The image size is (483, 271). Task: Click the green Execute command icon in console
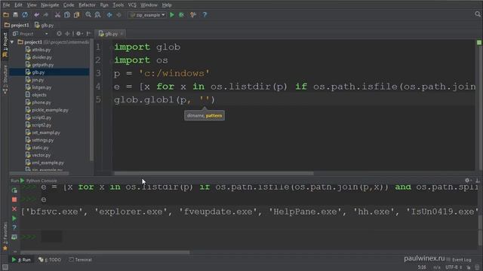[14, 218]
